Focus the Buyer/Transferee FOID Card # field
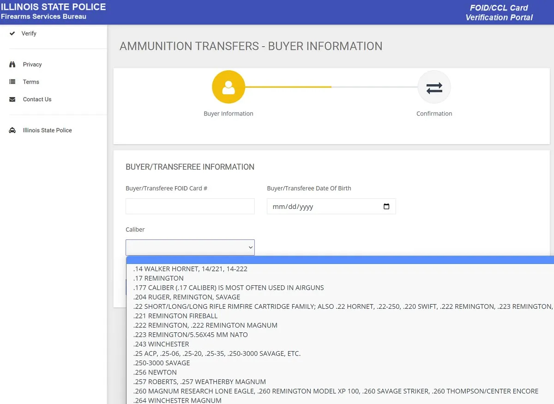The height and width of the screenshot is (404, 554). [190, 206]
